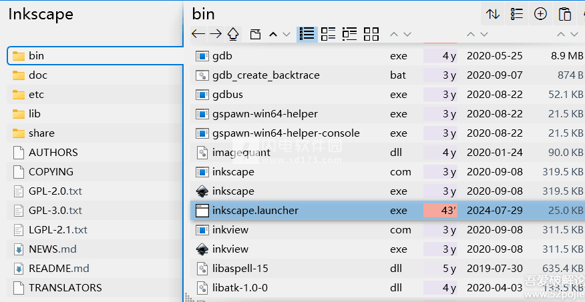Select the GPL-2.0.txt file
Screen dimensions: 585x302
tap(95, 191)
